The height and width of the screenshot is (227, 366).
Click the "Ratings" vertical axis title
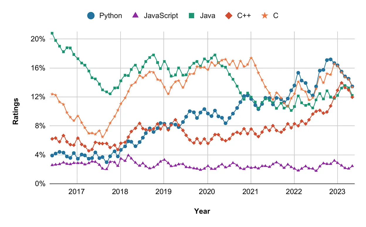point(16,111)
